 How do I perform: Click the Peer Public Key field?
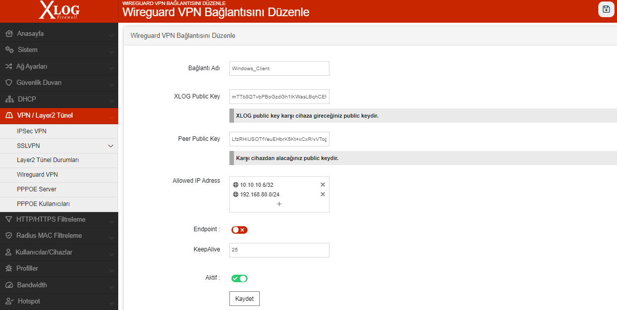[279, 139]
